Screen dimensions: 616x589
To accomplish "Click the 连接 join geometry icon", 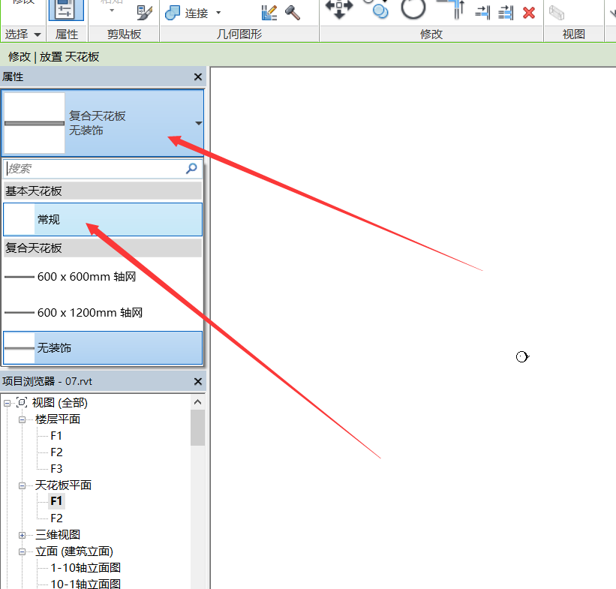I will tap(173, 13).
